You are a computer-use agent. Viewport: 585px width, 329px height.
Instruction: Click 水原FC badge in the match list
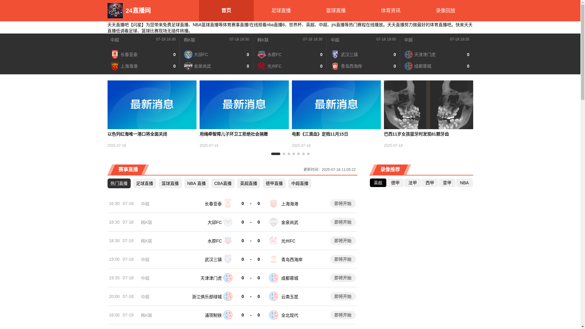coord(228,241)
